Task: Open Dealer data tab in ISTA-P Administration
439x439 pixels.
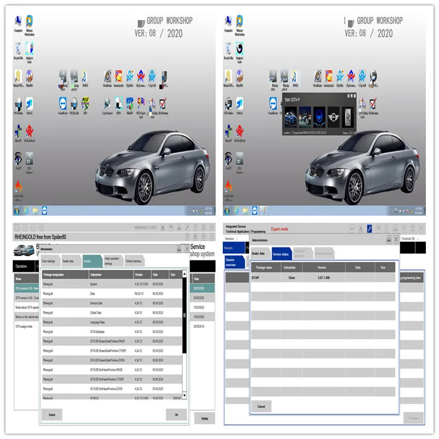Action: (x=259, y=253)
